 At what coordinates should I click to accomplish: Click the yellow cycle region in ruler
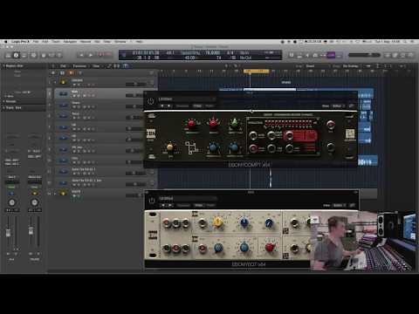257,72
